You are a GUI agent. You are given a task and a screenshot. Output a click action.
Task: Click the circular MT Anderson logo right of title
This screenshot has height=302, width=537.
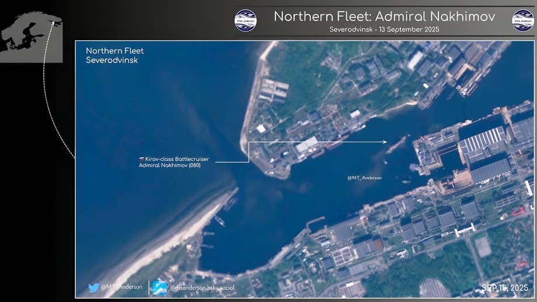click(523, 20)
